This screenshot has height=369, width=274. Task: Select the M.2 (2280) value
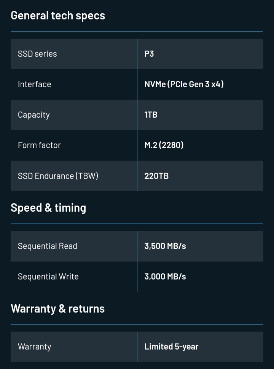(x=164, y=145)
